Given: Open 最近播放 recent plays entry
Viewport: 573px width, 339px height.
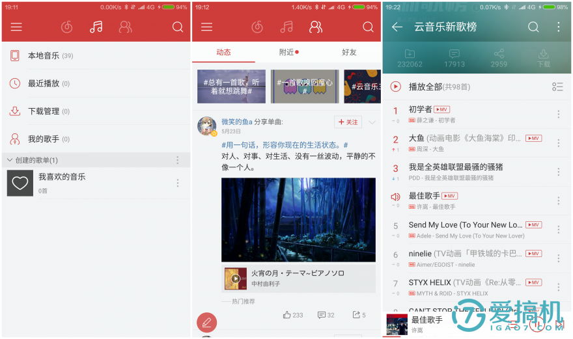Looking at the screenshot, I should 96,83.
